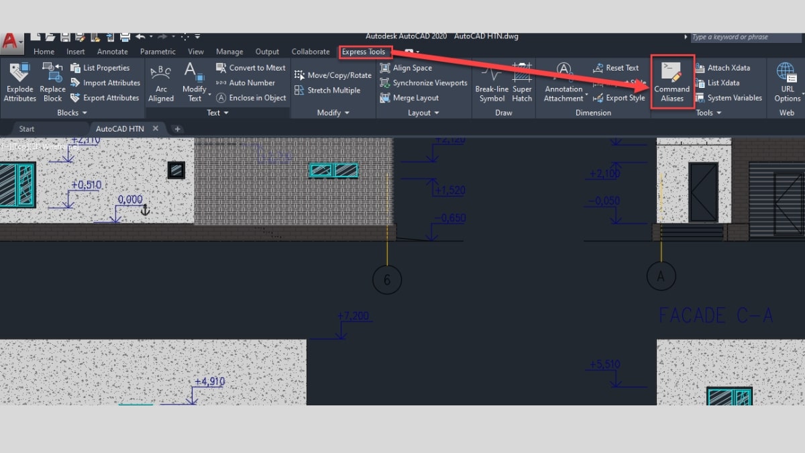Switch to the Insert ribbon tab

click(76, 52)
